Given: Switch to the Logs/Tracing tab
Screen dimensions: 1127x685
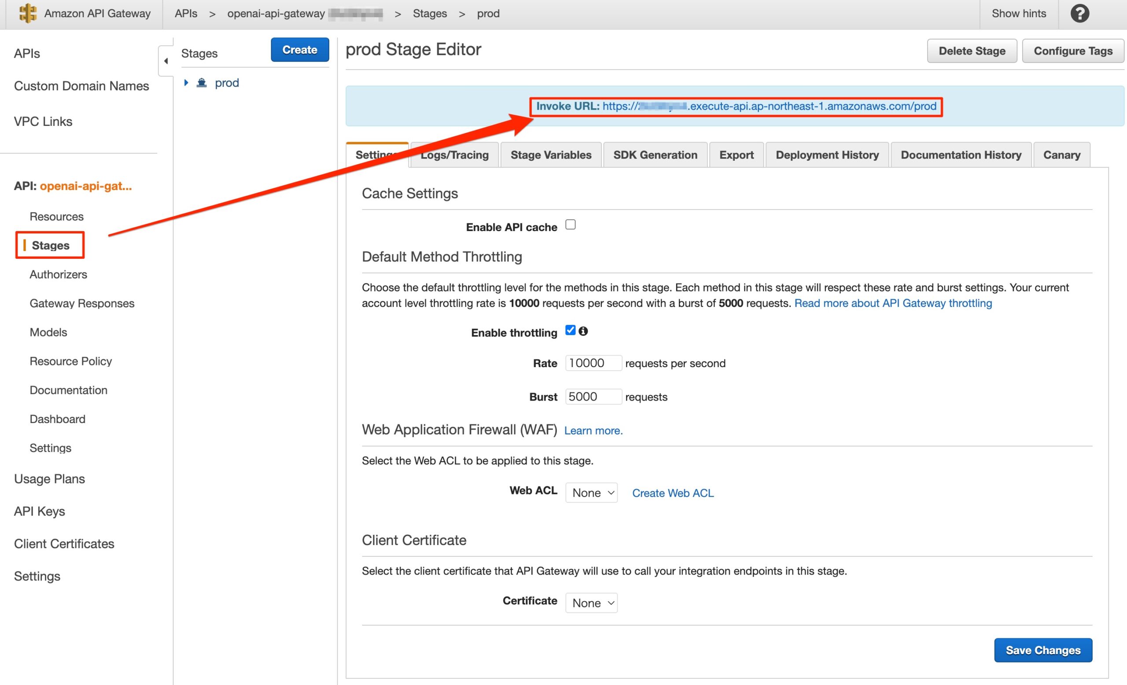Looking at the screenshot, I should 455,155.
